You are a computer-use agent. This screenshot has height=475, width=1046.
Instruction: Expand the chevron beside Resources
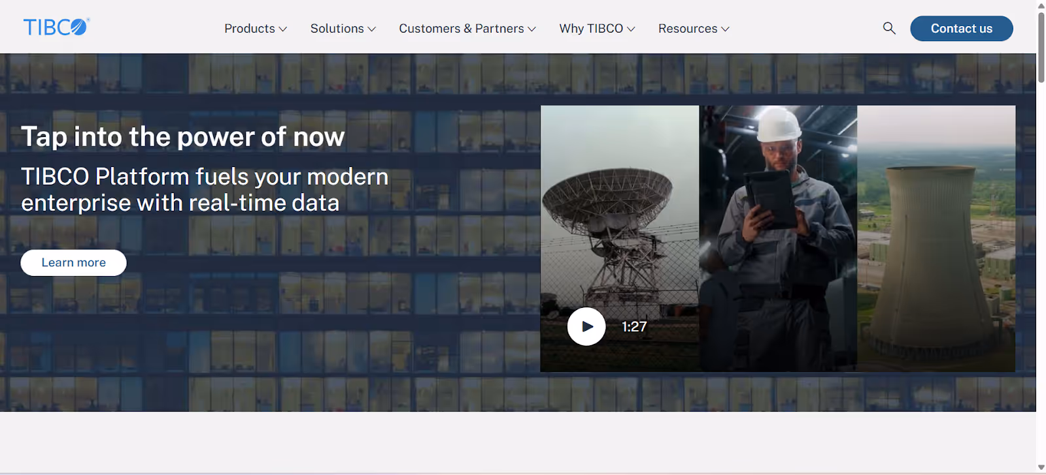[x=726, y=29]
